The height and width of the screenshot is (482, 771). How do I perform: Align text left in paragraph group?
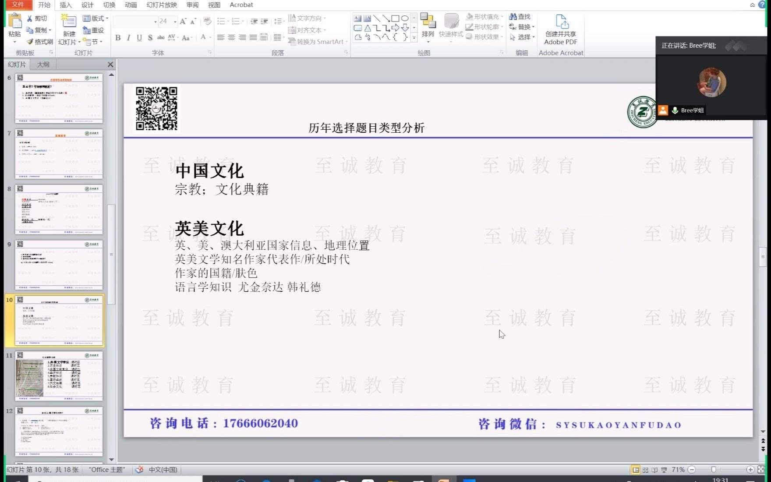[221, 38]
